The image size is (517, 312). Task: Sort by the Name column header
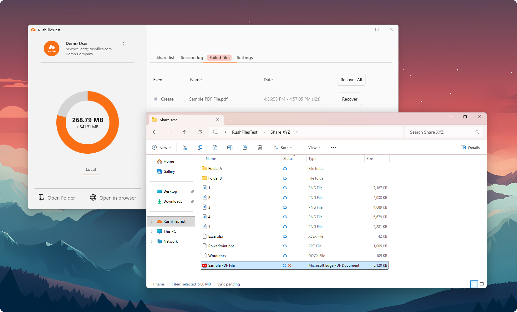tap(211, 159)
